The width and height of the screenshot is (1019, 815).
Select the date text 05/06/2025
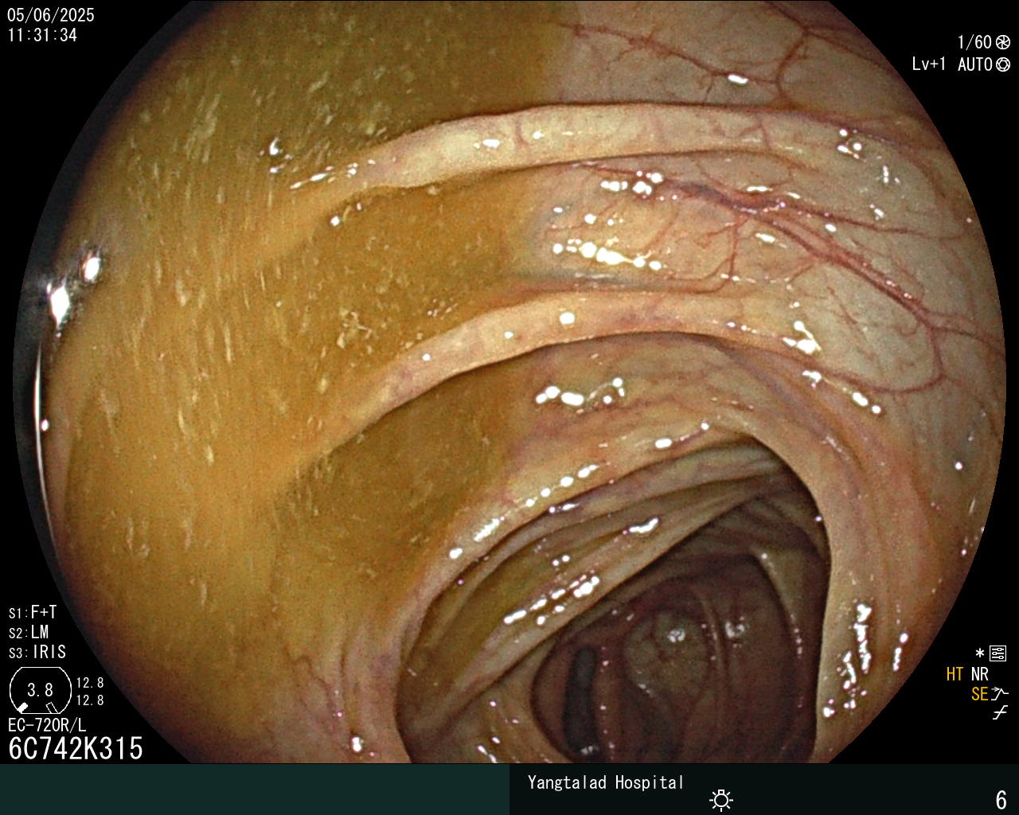click(x=51, y=15)
